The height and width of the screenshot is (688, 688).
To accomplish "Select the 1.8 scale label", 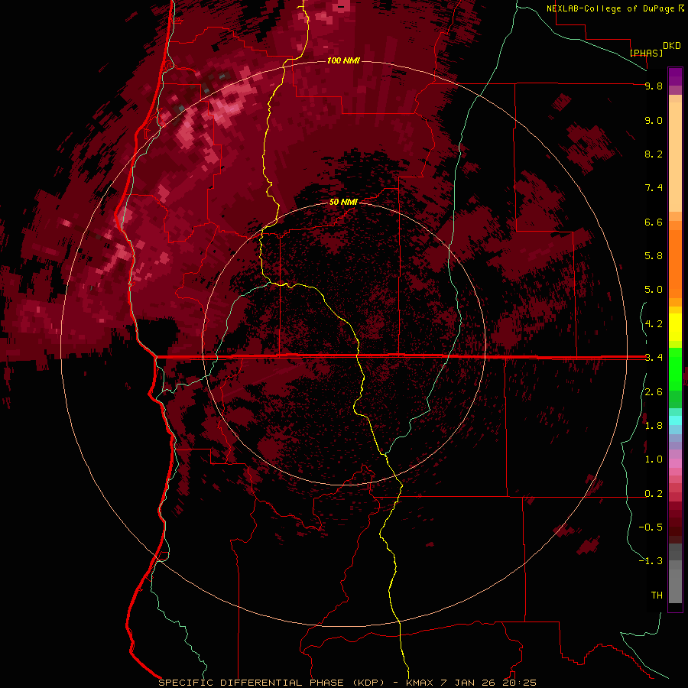I will pyautogui.click(x=654, y=426).
